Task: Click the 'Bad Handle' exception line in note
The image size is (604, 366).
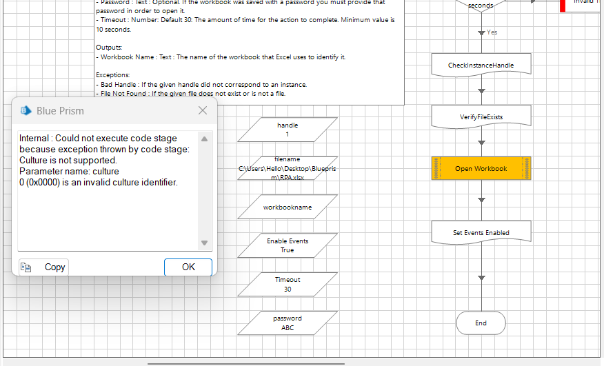Action: 201,84
